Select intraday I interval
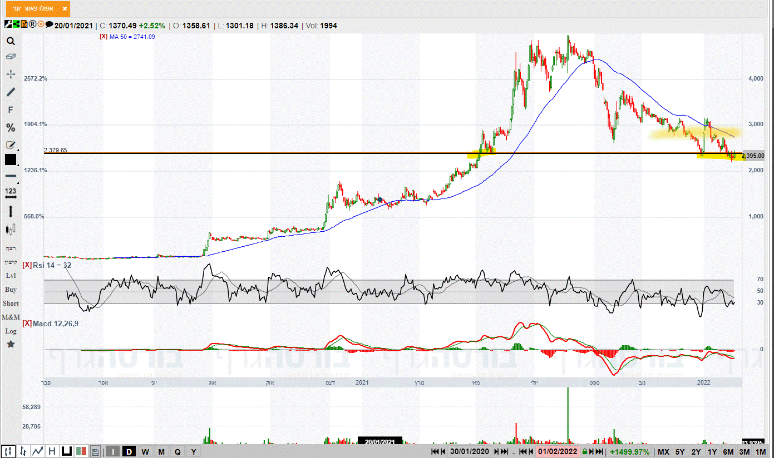Image resolution: width=774 pixels, height=458 pixels. [113, 451]
